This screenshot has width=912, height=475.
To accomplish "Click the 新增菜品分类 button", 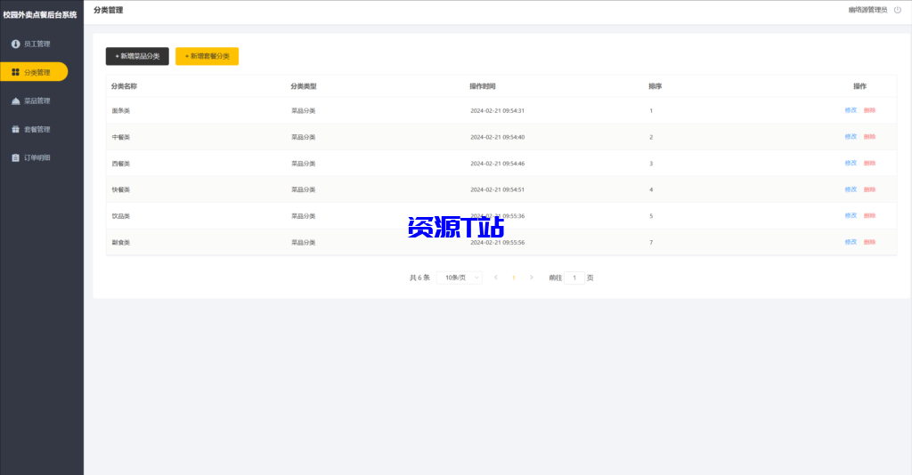I will click(x=137, y=56).
